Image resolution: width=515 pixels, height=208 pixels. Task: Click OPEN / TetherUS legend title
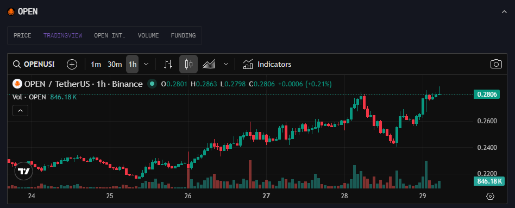pyautogui.click(x=84, y=84)
